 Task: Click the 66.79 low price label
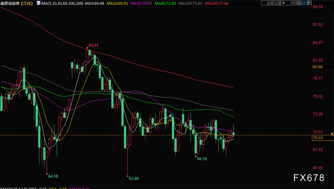(202, 159)
